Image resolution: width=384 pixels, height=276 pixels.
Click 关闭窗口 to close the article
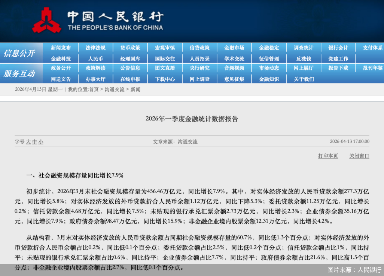tap(359, 156)
